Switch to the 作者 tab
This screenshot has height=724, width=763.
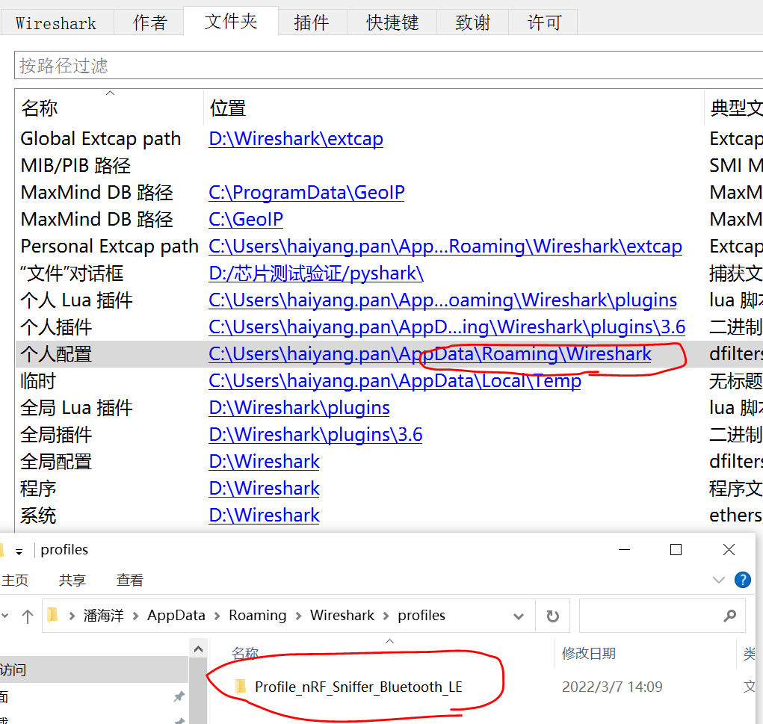(149, 22)
